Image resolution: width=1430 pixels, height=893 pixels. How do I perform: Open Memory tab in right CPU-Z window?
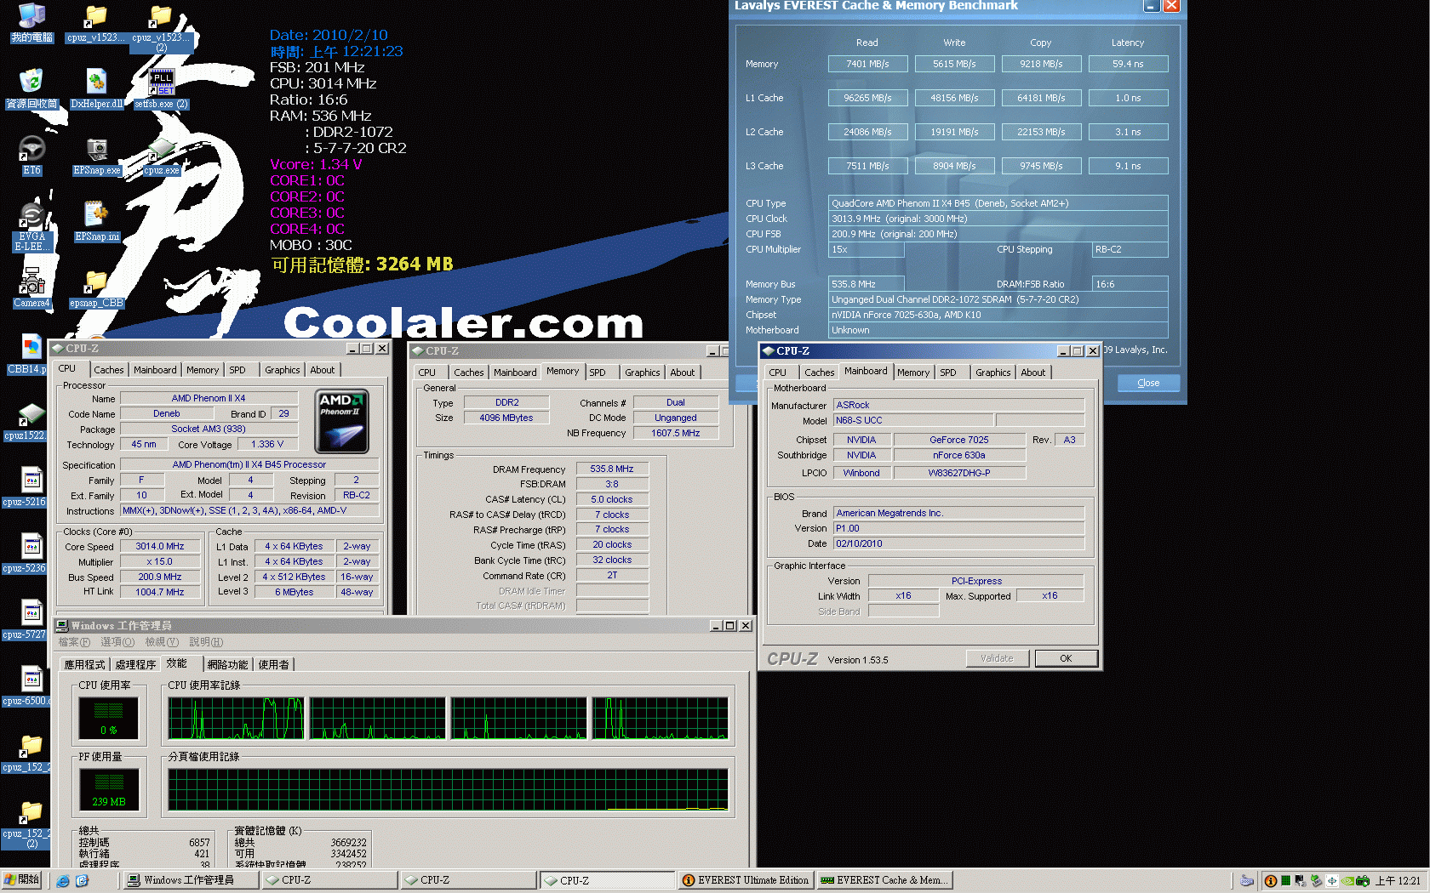pos(913,373)
